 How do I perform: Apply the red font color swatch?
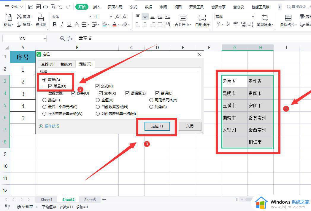click(115, 24)
